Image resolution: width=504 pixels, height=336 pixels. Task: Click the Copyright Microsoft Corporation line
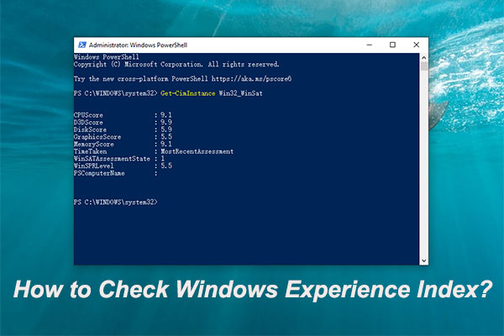(176, 65)
